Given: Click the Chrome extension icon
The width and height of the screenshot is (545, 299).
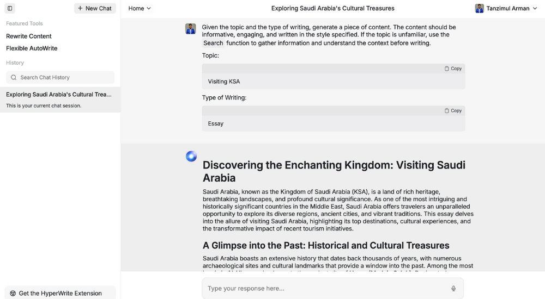Looking at the screenshot, I should tap(13, 293).
